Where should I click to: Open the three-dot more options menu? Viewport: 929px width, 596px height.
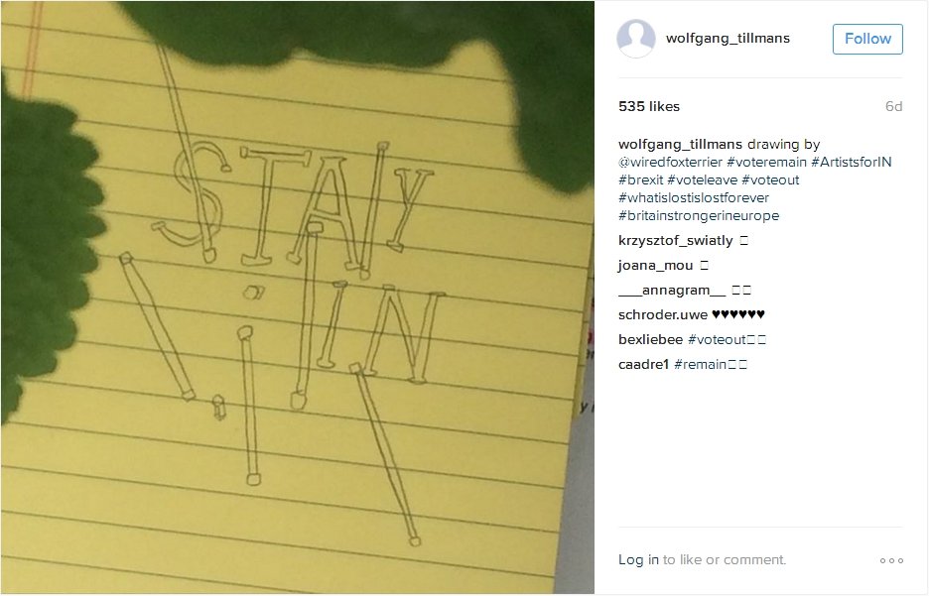click(x=891, y=560)
